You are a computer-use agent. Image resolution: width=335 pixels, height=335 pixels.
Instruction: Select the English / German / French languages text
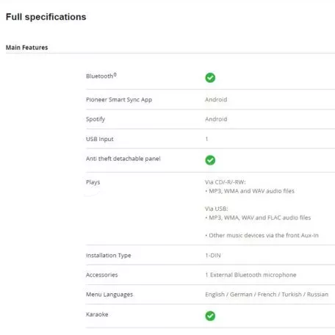coord(267,295)
